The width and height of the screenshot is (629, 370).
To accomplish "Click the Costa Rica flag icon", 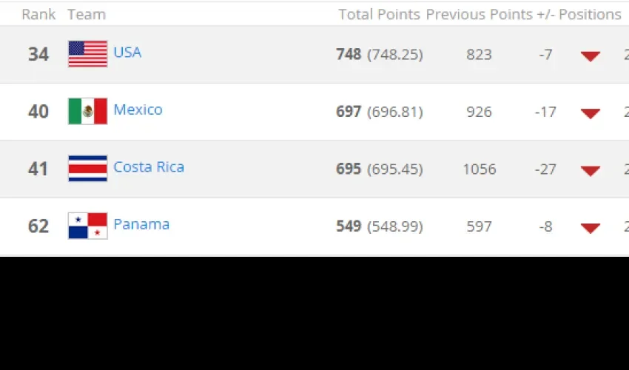I will 88,169.
